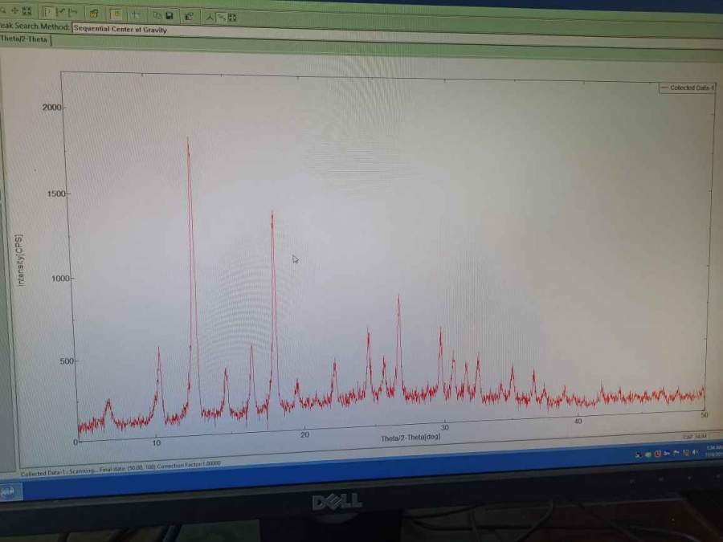The height and width of the screenshot is (542, 723).
Task: Activate the four-arrow pan tool
Action: pyautogui.click(x=14, y=10)
